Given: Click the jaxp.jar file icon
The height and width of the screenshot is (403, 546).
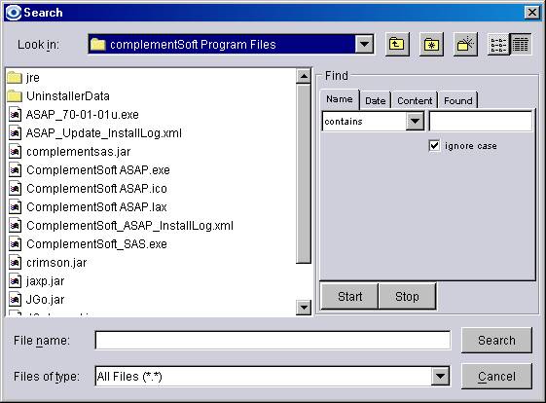Looking at the screenshot, I should point(15,280).
